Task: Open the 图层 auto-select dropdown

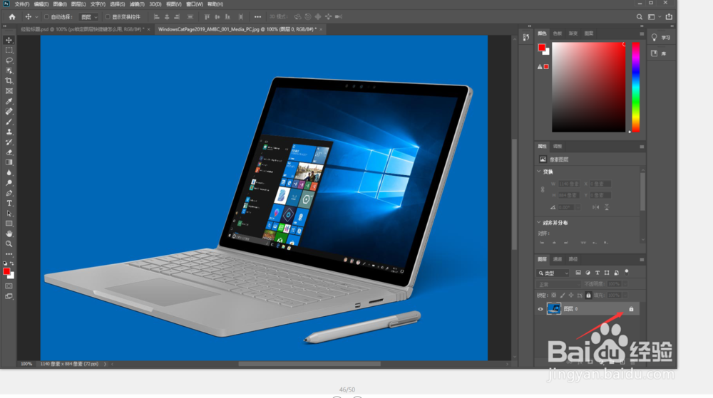Action: [88, 17]
